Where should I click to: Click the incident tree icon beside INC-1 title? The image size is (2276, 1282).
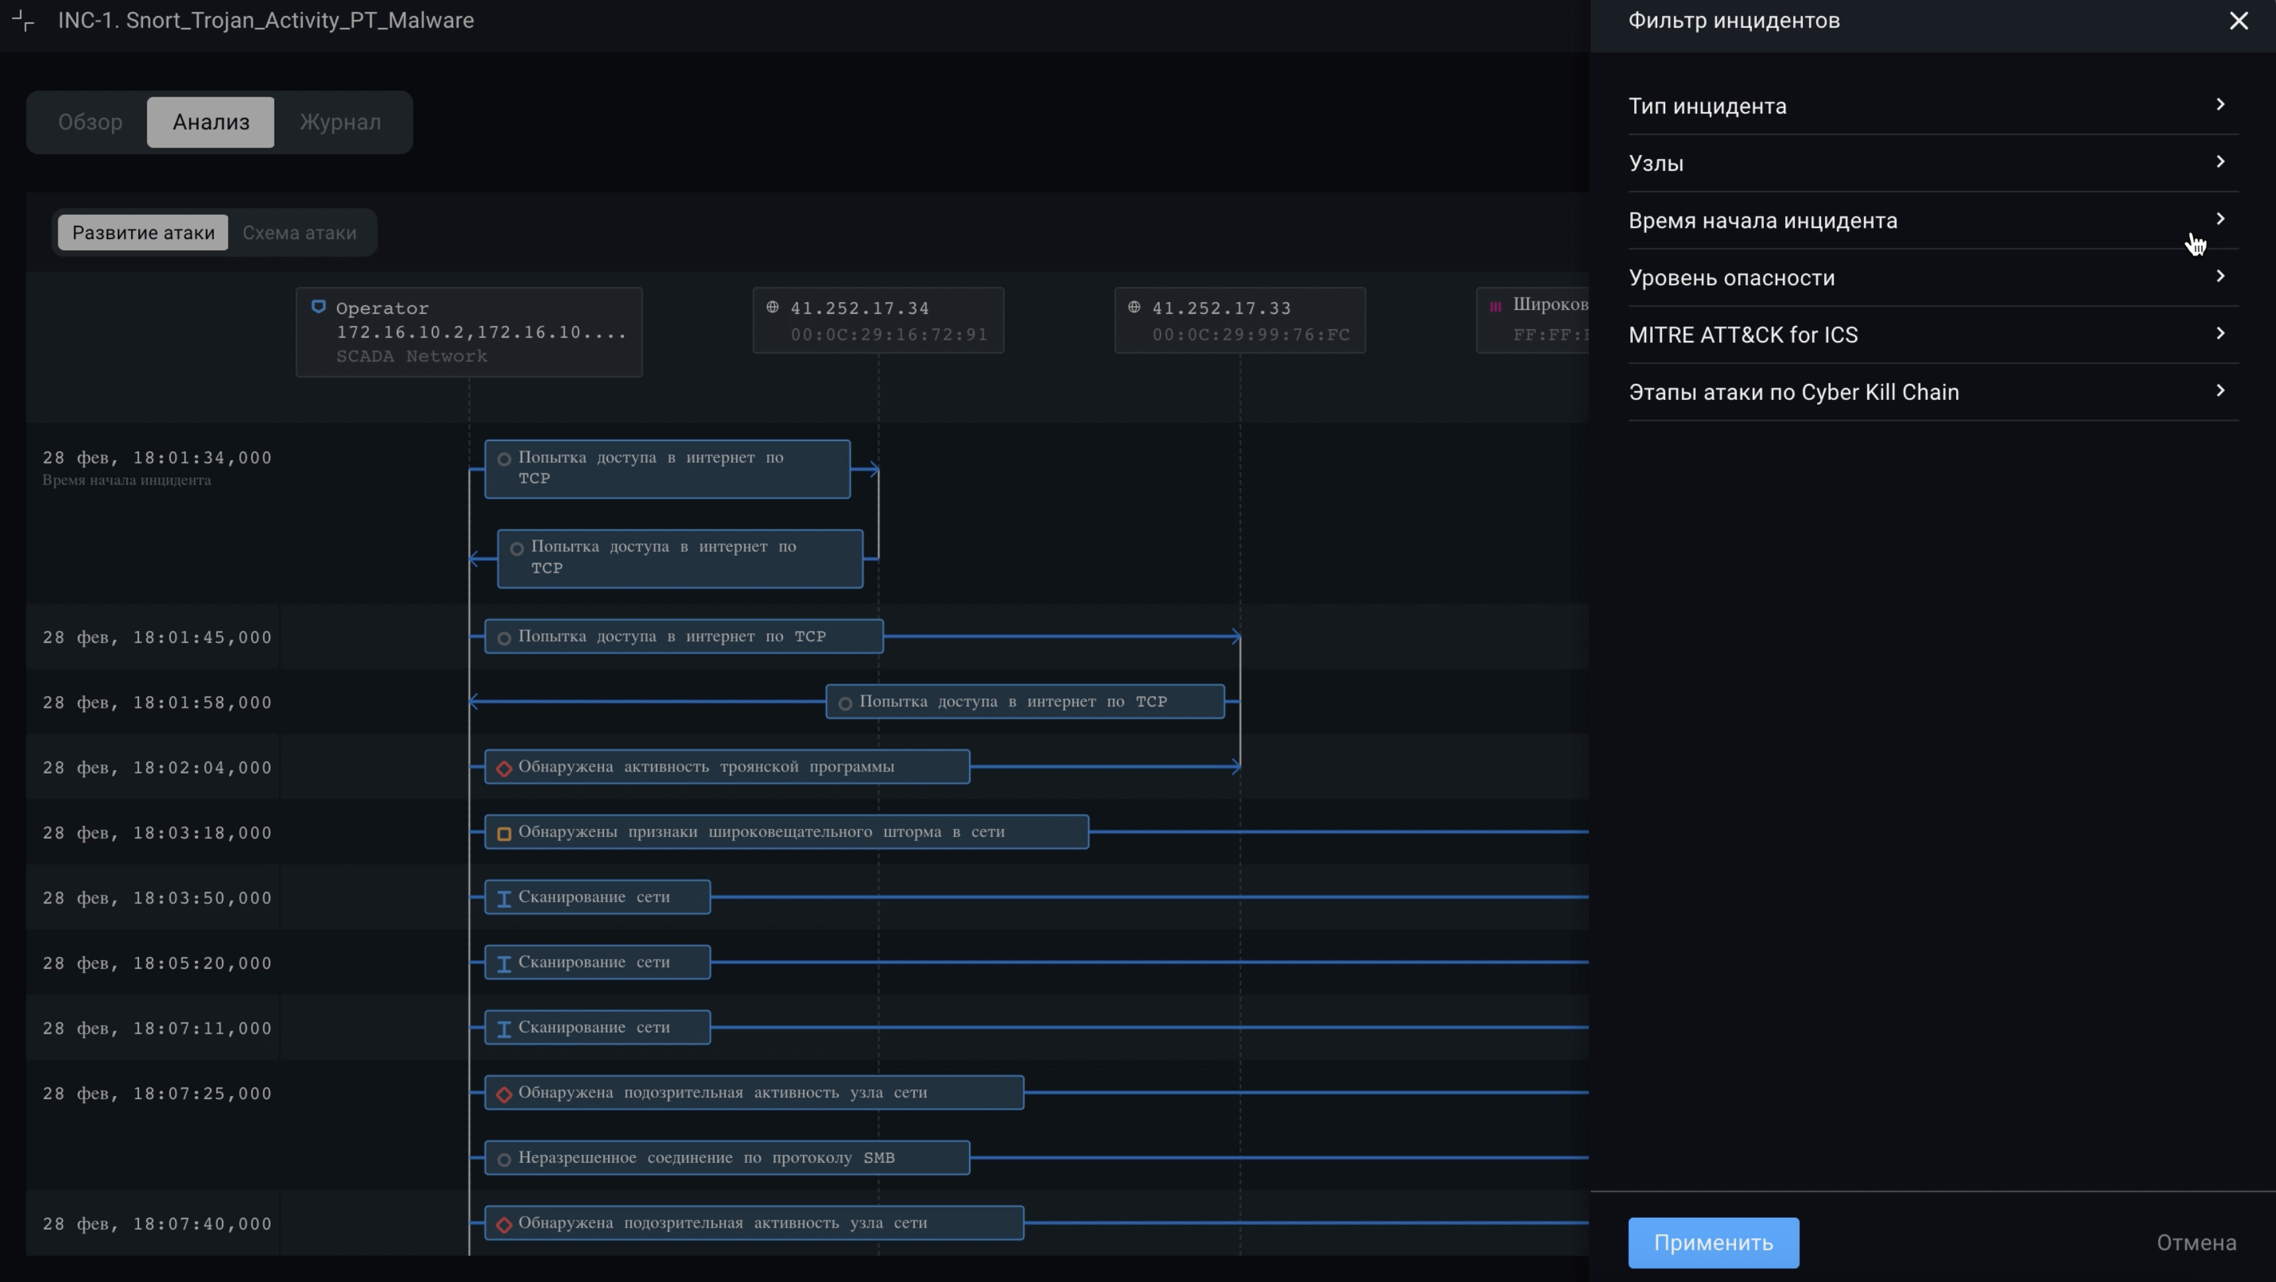click(24, 21)
